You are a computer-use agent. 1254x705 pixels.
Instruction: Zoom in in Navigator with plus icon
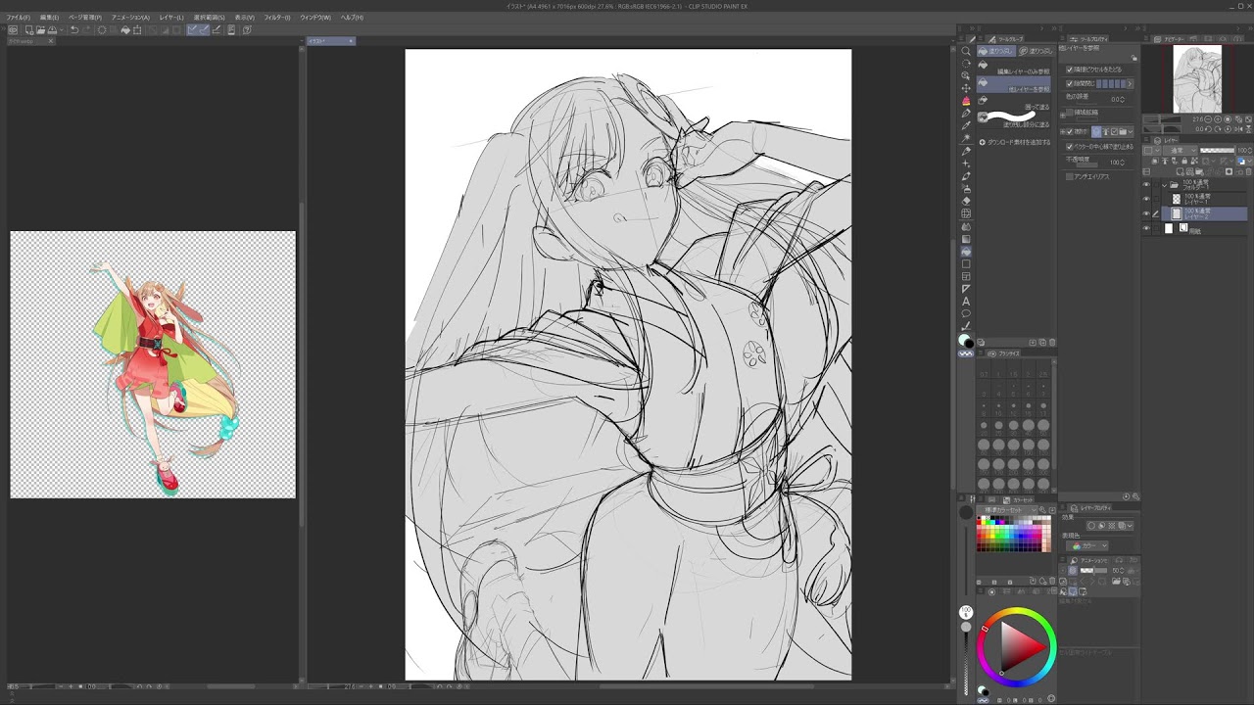click(1218, 119)
